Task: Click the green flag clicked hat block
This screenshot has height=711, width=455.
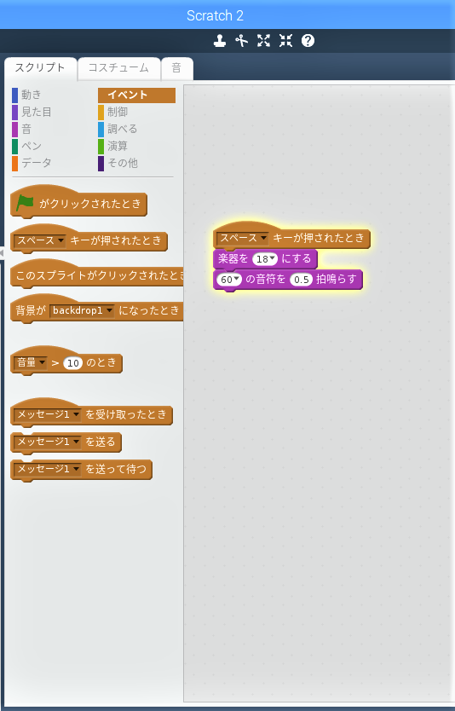Action: [x=79, y=203]
